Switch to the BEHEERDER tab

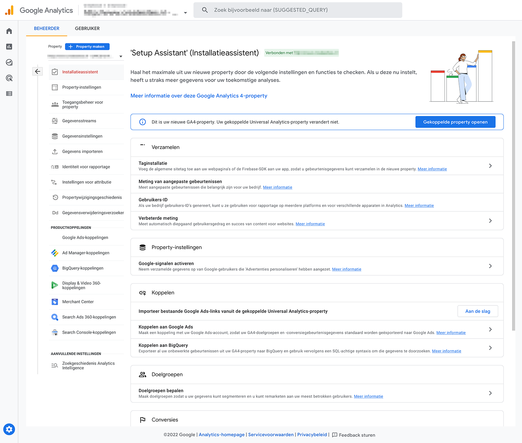47,28
